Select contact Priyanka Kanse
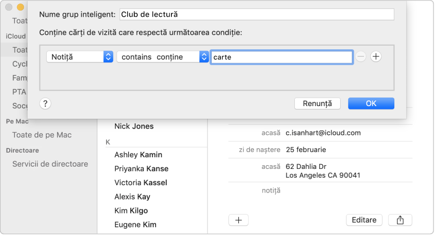Screen dimensions: 435x235 [x=141, y=169]
